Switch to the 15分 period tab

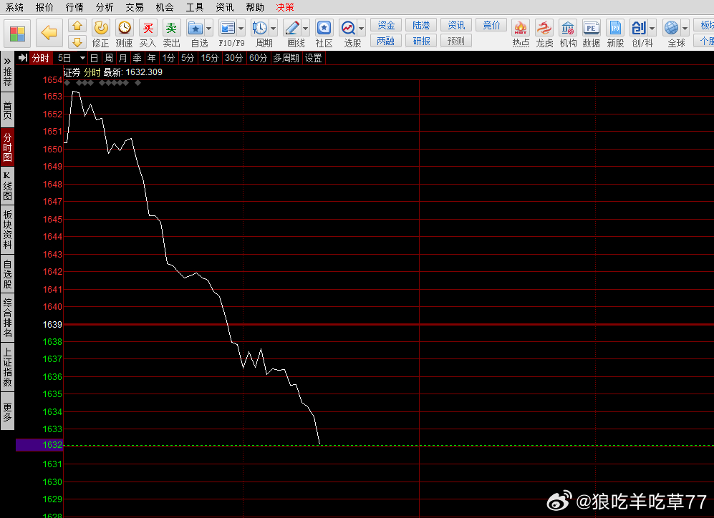point(210,58)
